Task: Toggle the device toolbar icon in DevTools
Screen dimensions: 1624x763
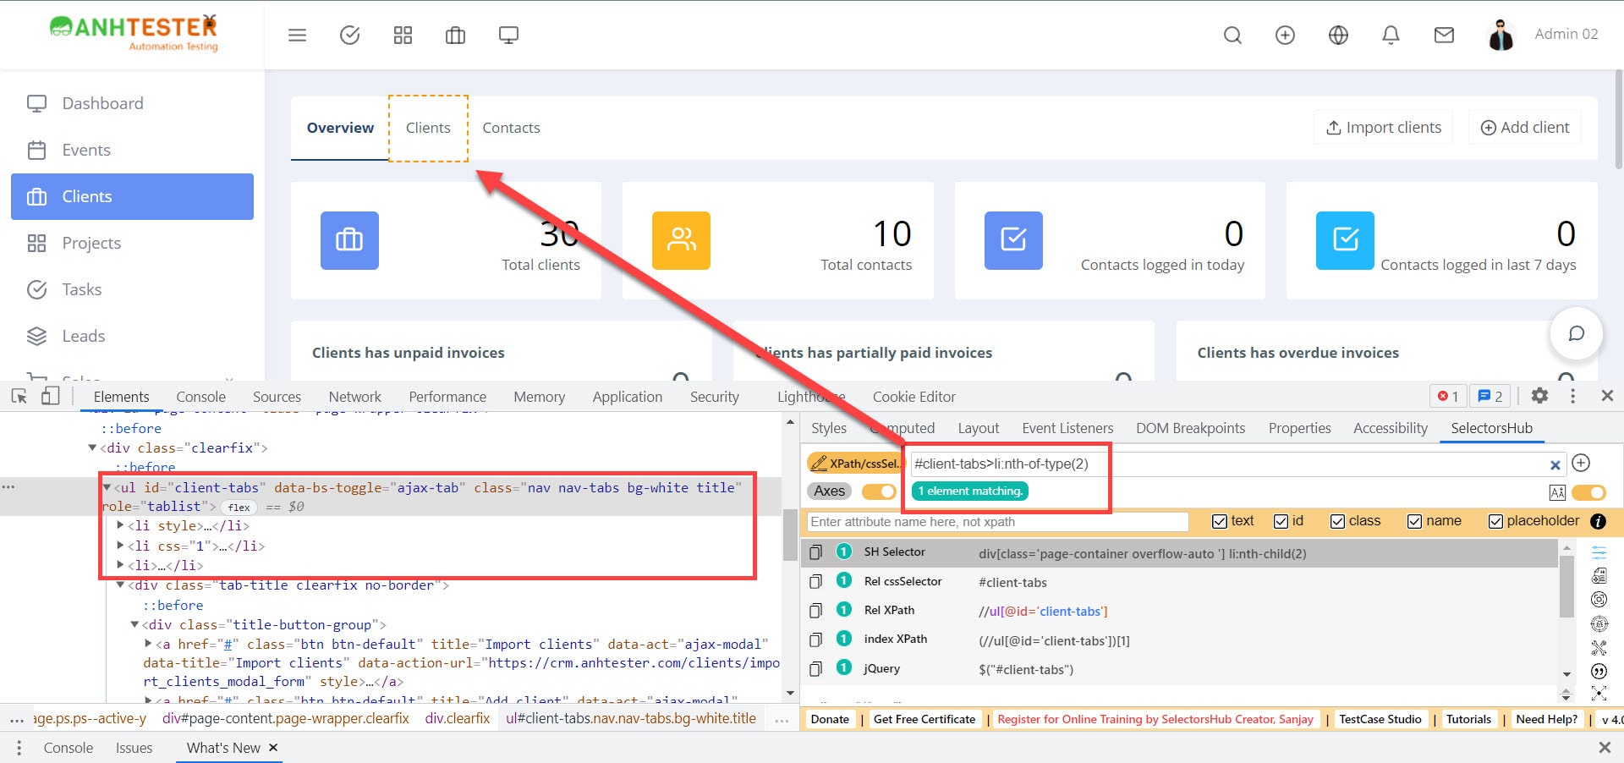Action: point(51,396)
